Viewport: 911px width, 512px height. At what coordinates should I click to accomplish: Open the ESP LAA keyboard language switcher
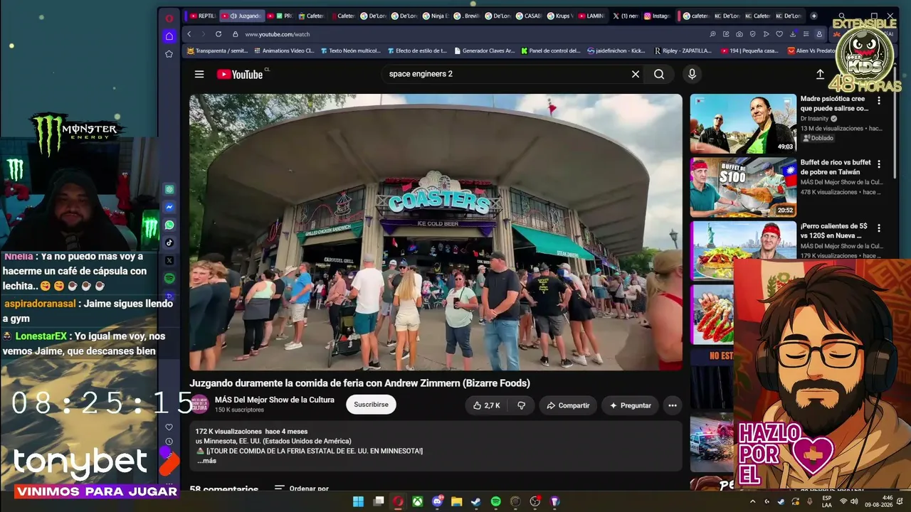[827, 501]
